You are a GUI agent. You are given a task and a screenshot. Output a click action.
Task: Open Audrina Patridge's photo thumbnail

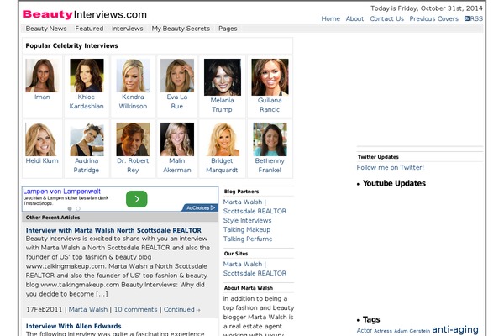pos(87,139)
